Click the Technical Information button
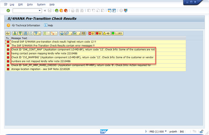Screen dimensions: 209x135 pyautogui.click(x=26, y=25)
